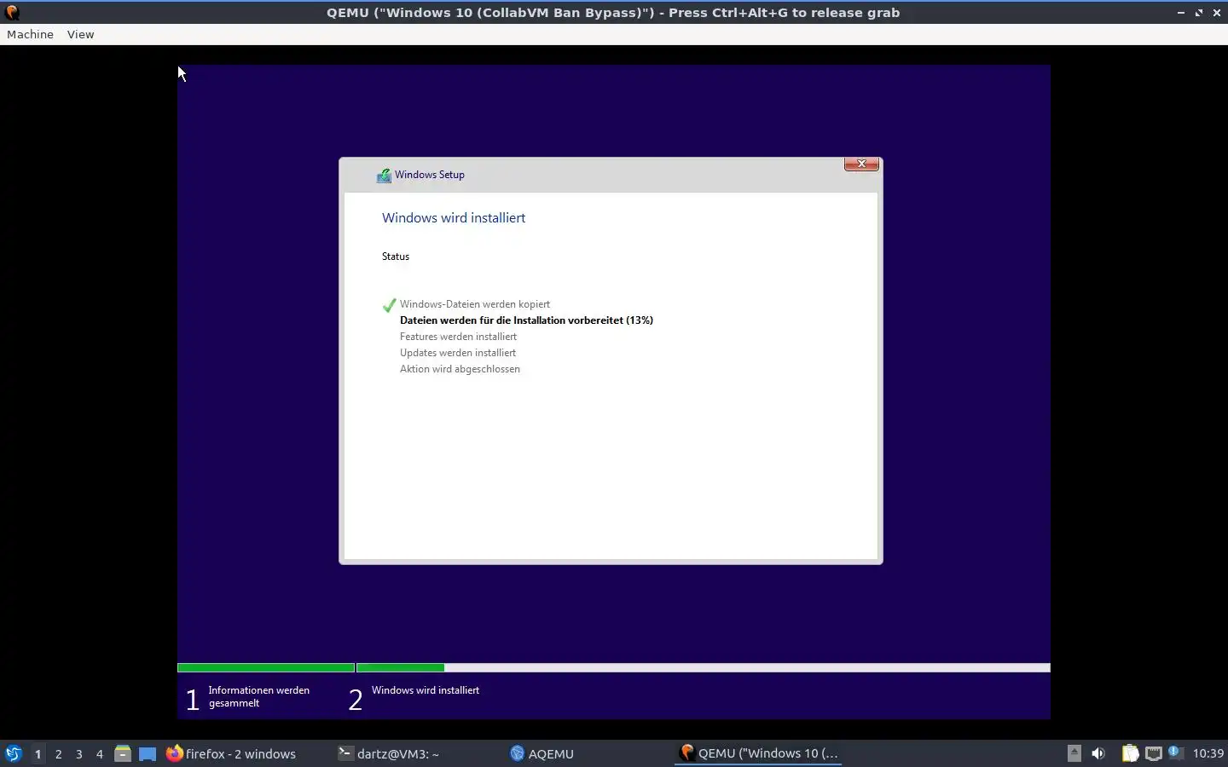
Task: Switch to workspace 4
Action: pyautogui.click(x=99, y=753)
